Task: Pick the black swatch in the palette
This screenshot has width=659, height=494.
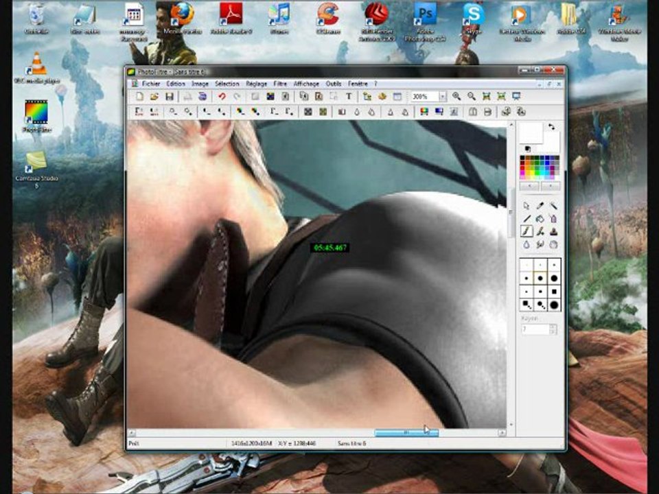Action: (x=522, y=158)
